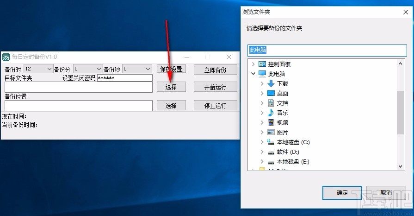Select the Documents icon in tree
The width and height of the screenshot is (414, 216).
pos(271,103)
